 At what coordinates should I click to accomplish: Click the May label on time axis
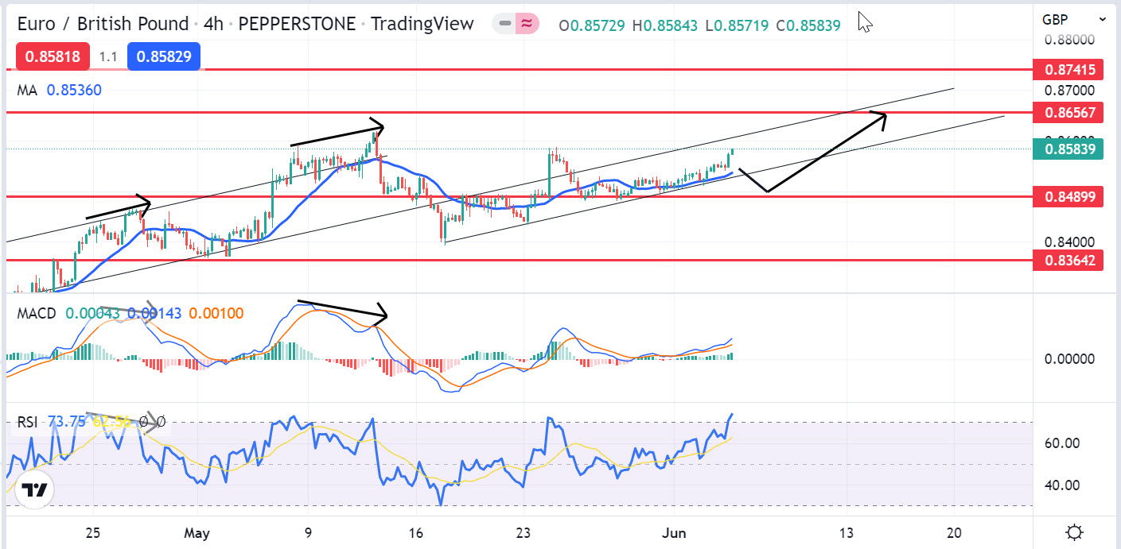click(x=197, y=532)
